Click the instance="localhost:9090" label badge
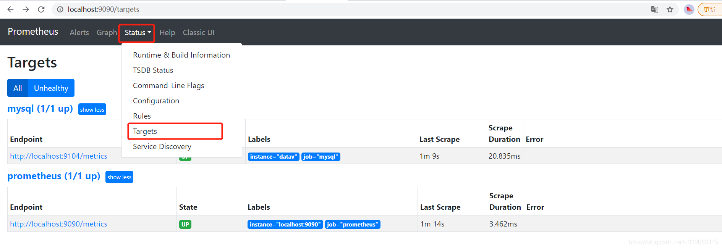The width and height of the screenshot is (722, 249). pyautogui.click(x=285, y=225)
